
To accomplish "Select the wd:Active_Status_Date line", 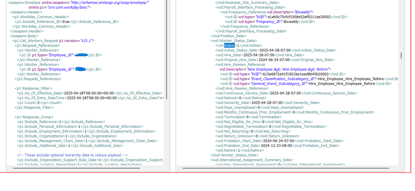I will click(x=276, y=50).
